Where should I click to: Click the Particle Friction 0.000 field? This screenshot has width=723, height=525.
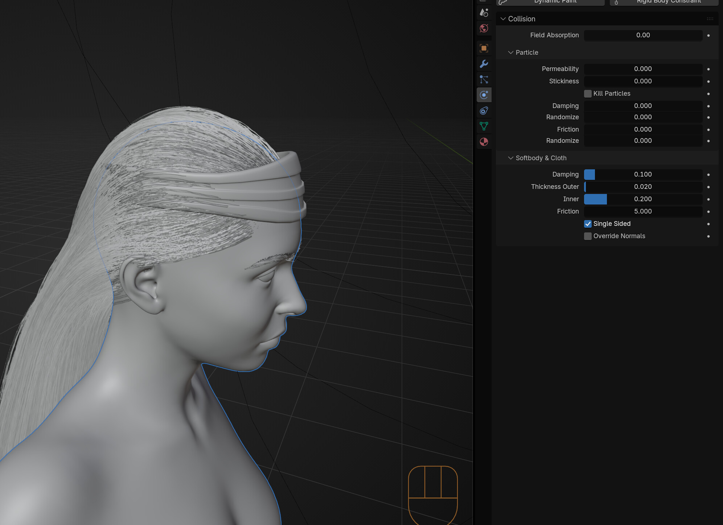click(x=643, y=129)
